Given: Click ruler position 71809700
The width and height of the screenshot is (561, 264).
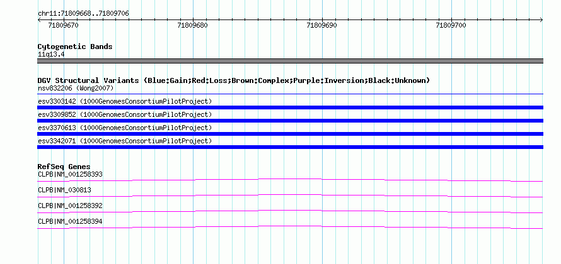Looking at the screenshot, I should tap(451, 25).
